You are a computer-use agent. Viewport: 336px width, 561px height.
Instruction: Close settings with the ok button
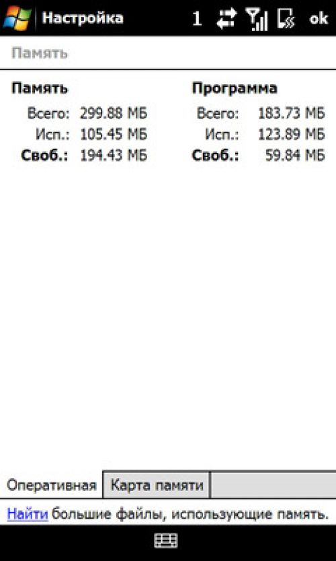click(x=319, y=18)
